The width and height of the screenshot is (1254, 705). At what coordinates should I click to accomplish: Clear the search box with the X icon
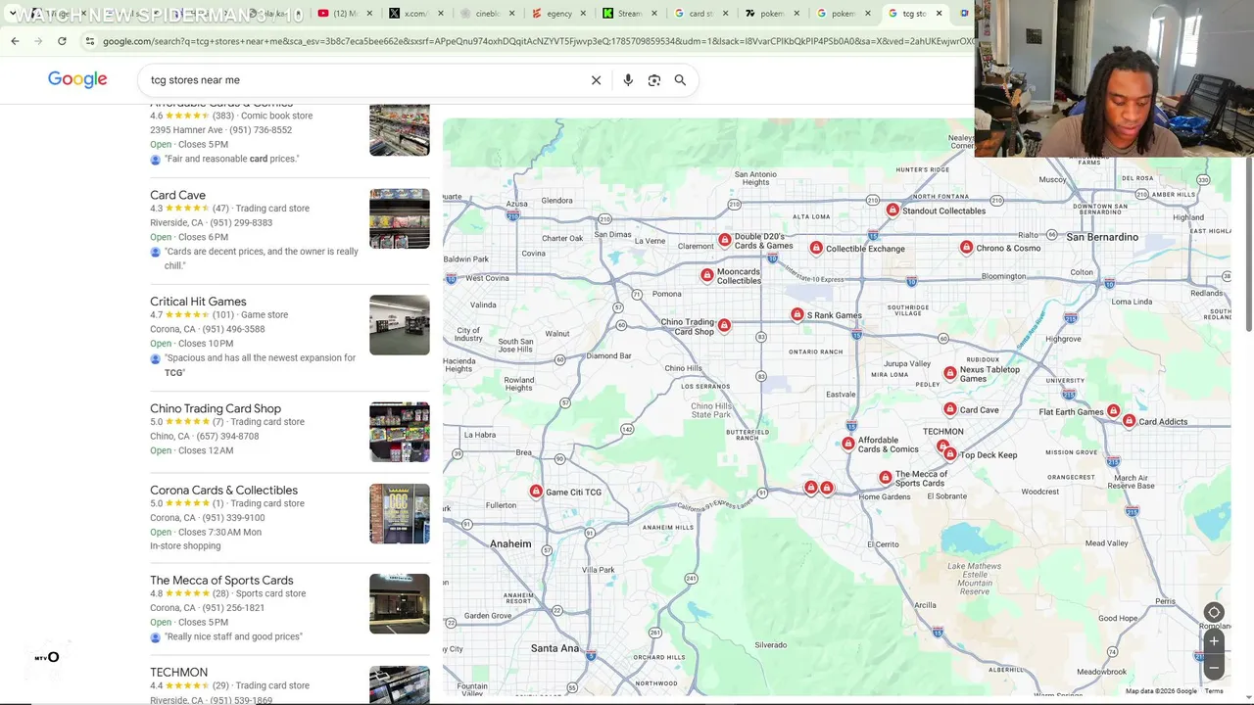coord(596,80)
